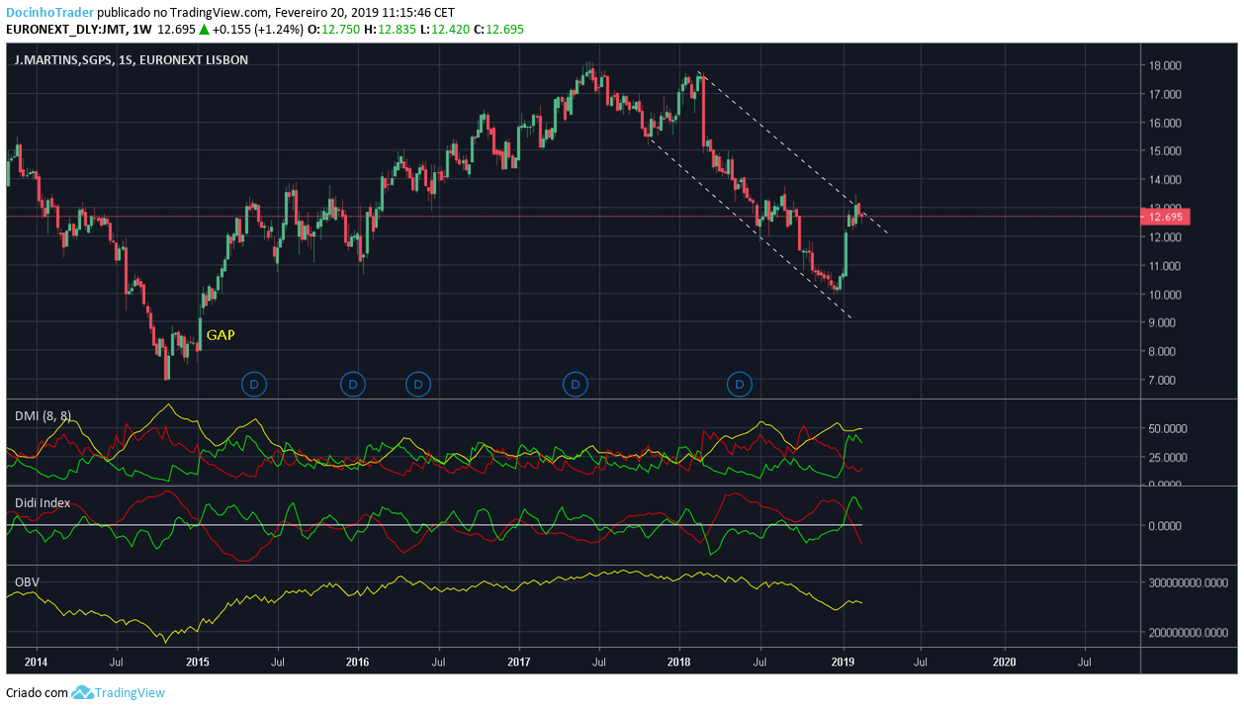Click the 14.000 price axis label
This screenshot has width=1244, height=710.
1165,180
